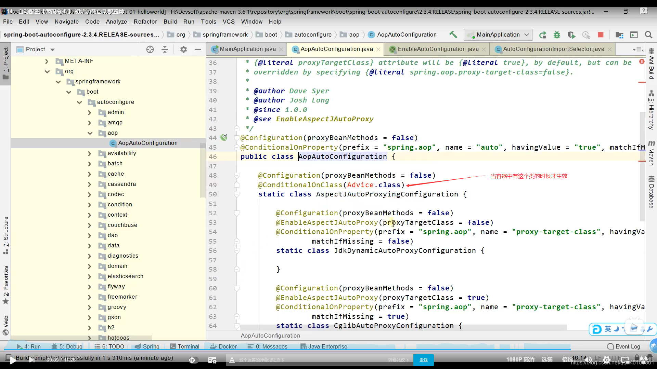Open the Project Structure icon

click(619, 35)
